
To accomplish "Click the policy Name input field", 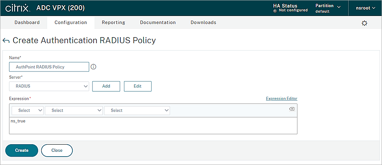I will pos(49,67).
